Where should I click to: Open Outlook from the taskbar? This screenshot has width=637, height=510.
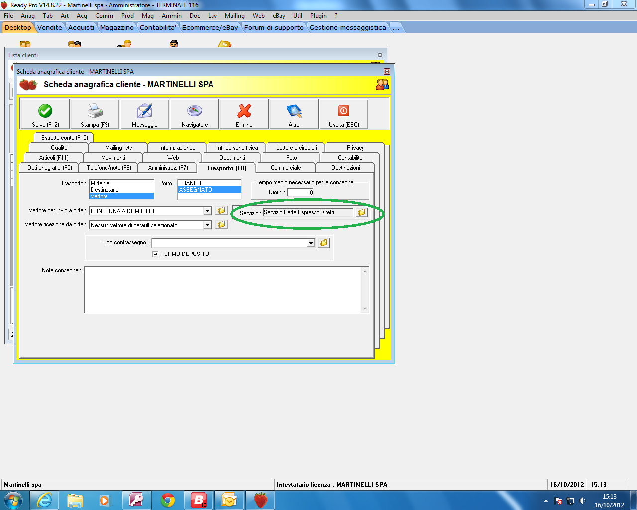[x=229, y=500]
